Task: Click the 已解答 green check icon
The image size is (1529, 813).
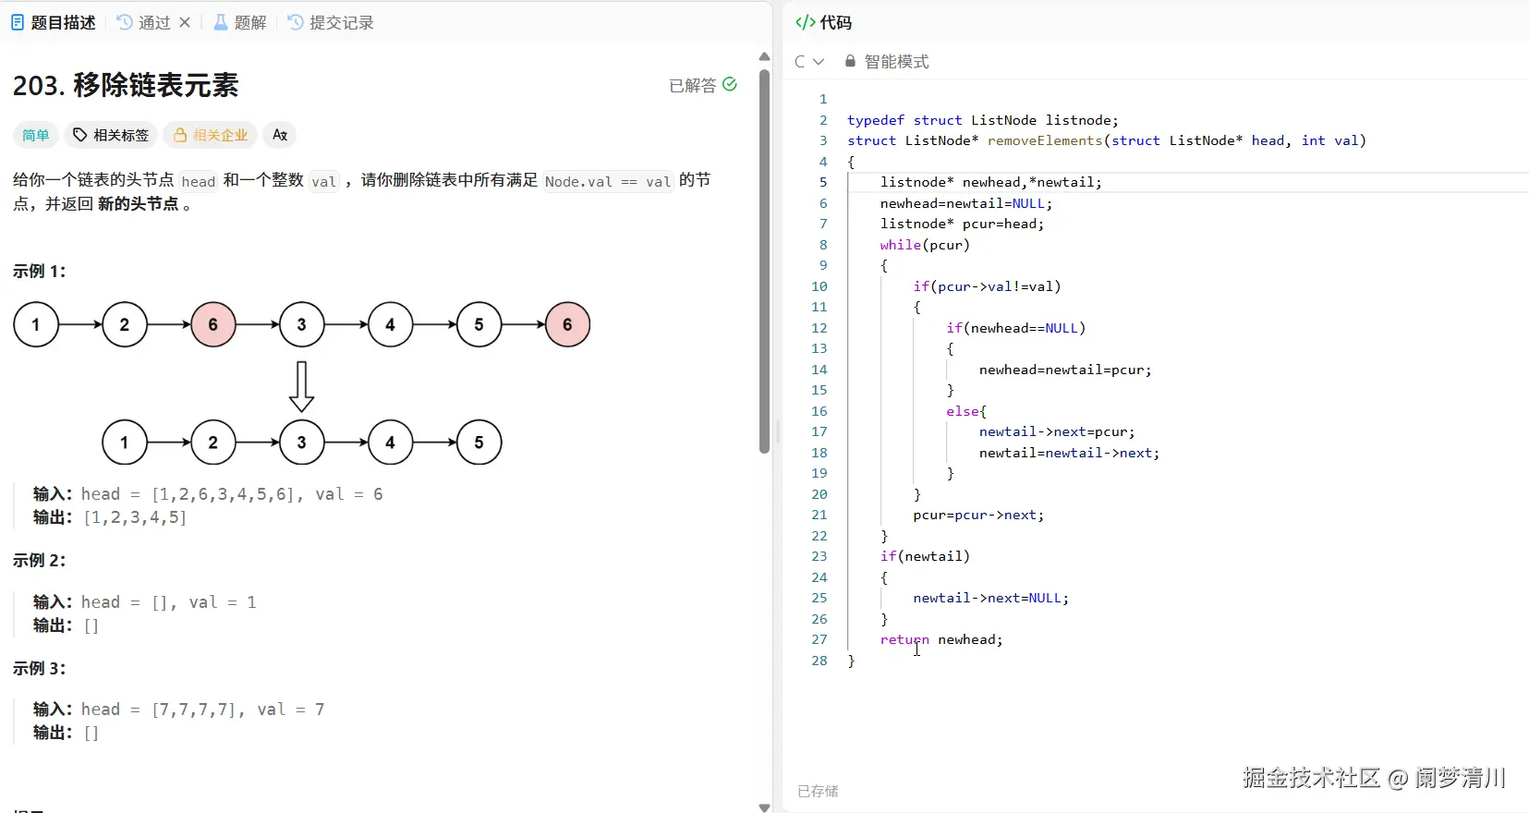Action: tap(730, 84)
